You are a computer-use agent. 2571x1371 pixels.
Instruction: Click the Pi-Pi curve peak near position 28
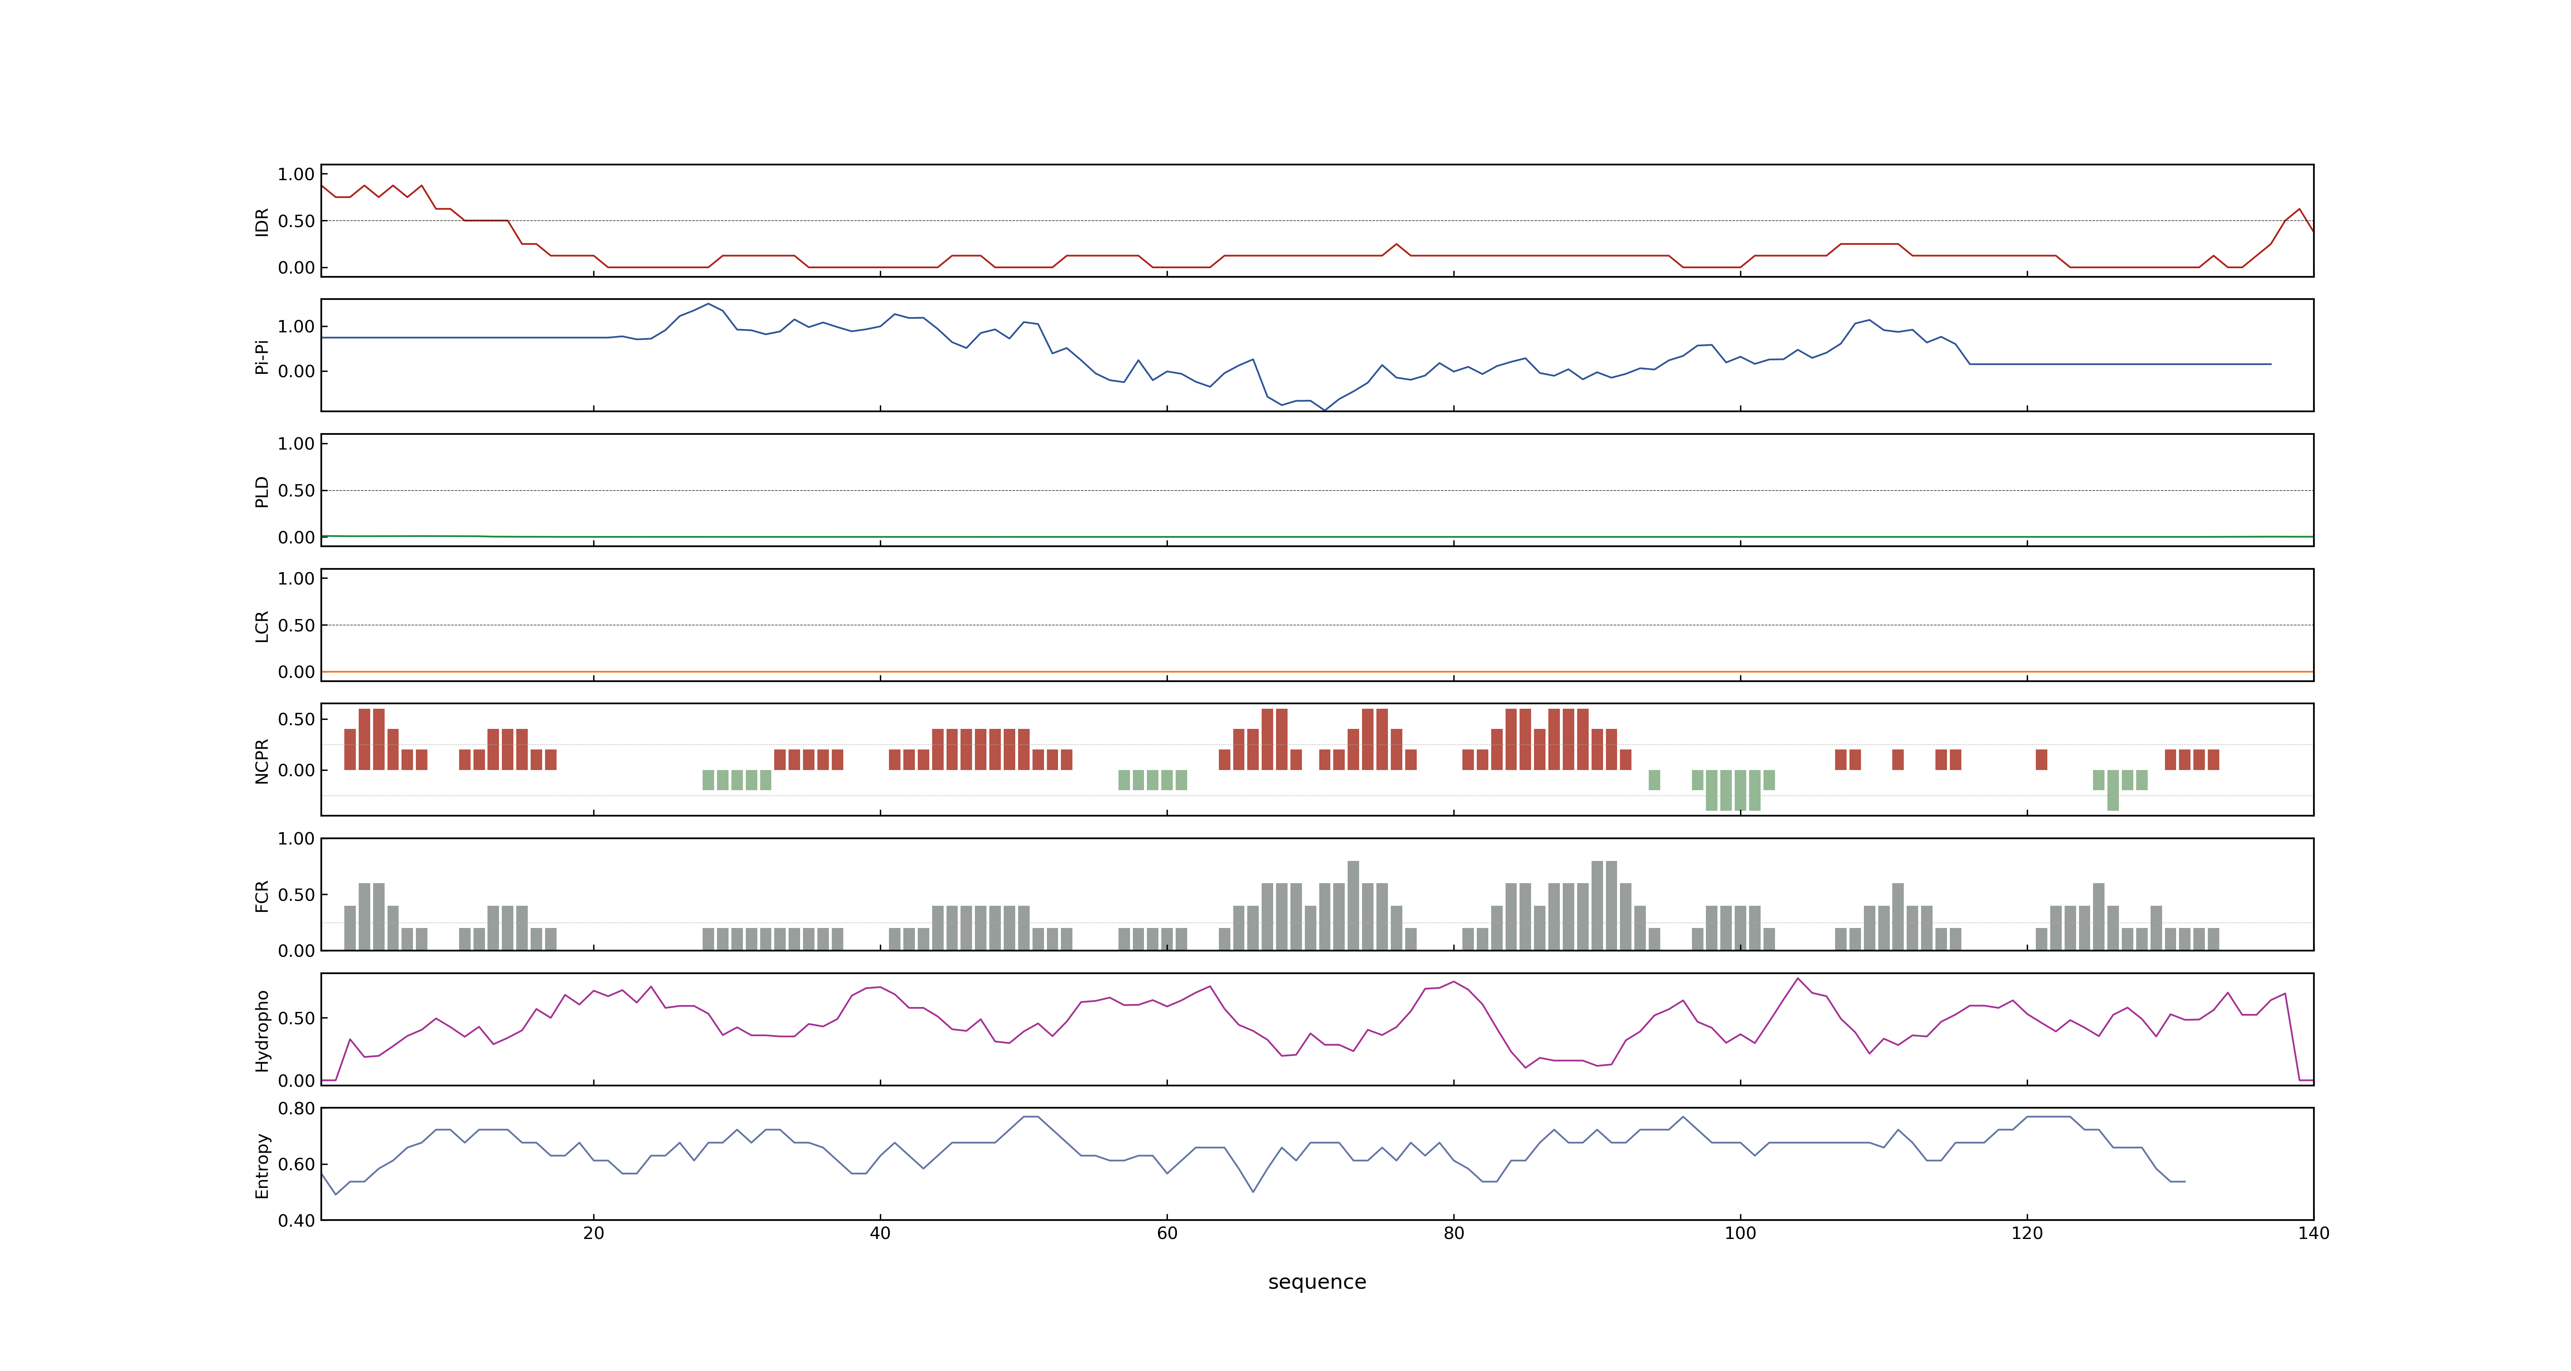(709, 304)
